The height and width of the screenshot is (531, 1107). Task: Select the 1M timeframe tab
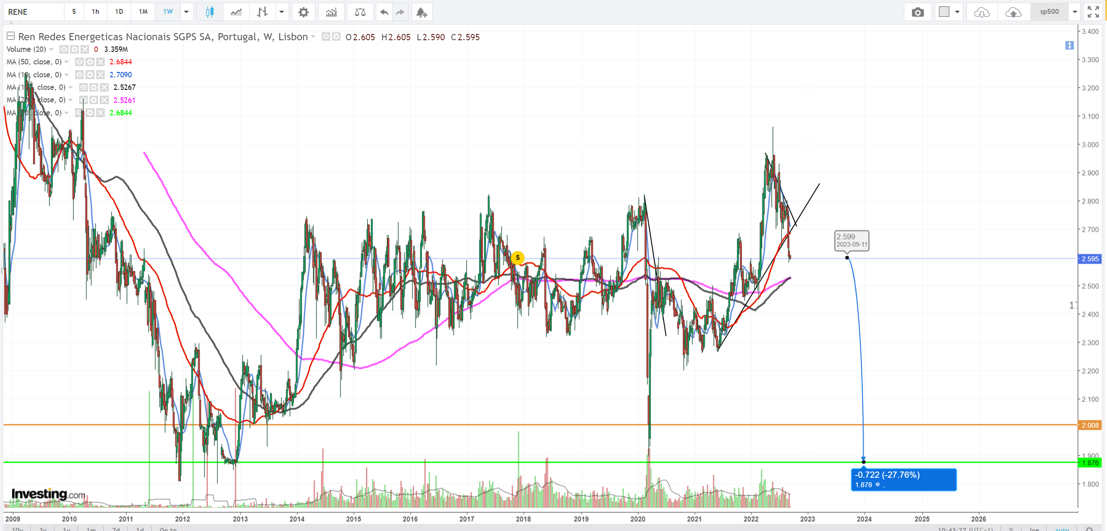pos(143,12)
